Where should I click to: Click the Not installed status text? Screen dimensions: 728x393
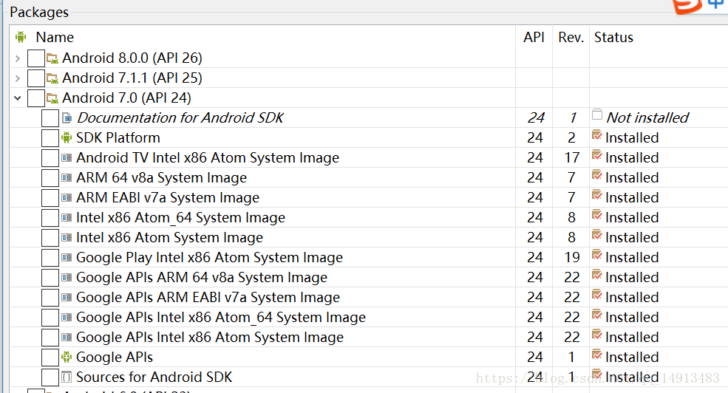click(647, 118)
